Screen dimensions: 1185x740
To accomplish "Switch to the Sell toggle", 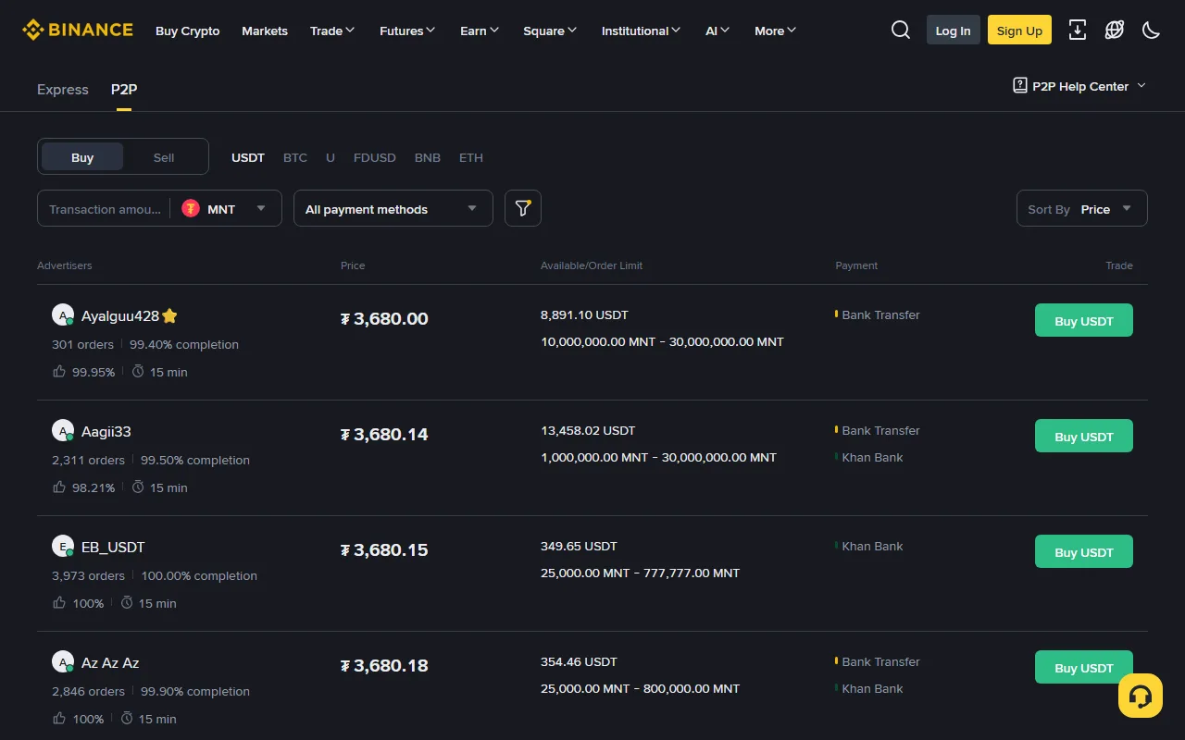I will coord(164,157).
